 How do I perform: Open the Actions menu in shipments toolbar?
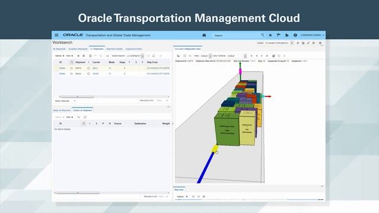click(x=59, y=56)
